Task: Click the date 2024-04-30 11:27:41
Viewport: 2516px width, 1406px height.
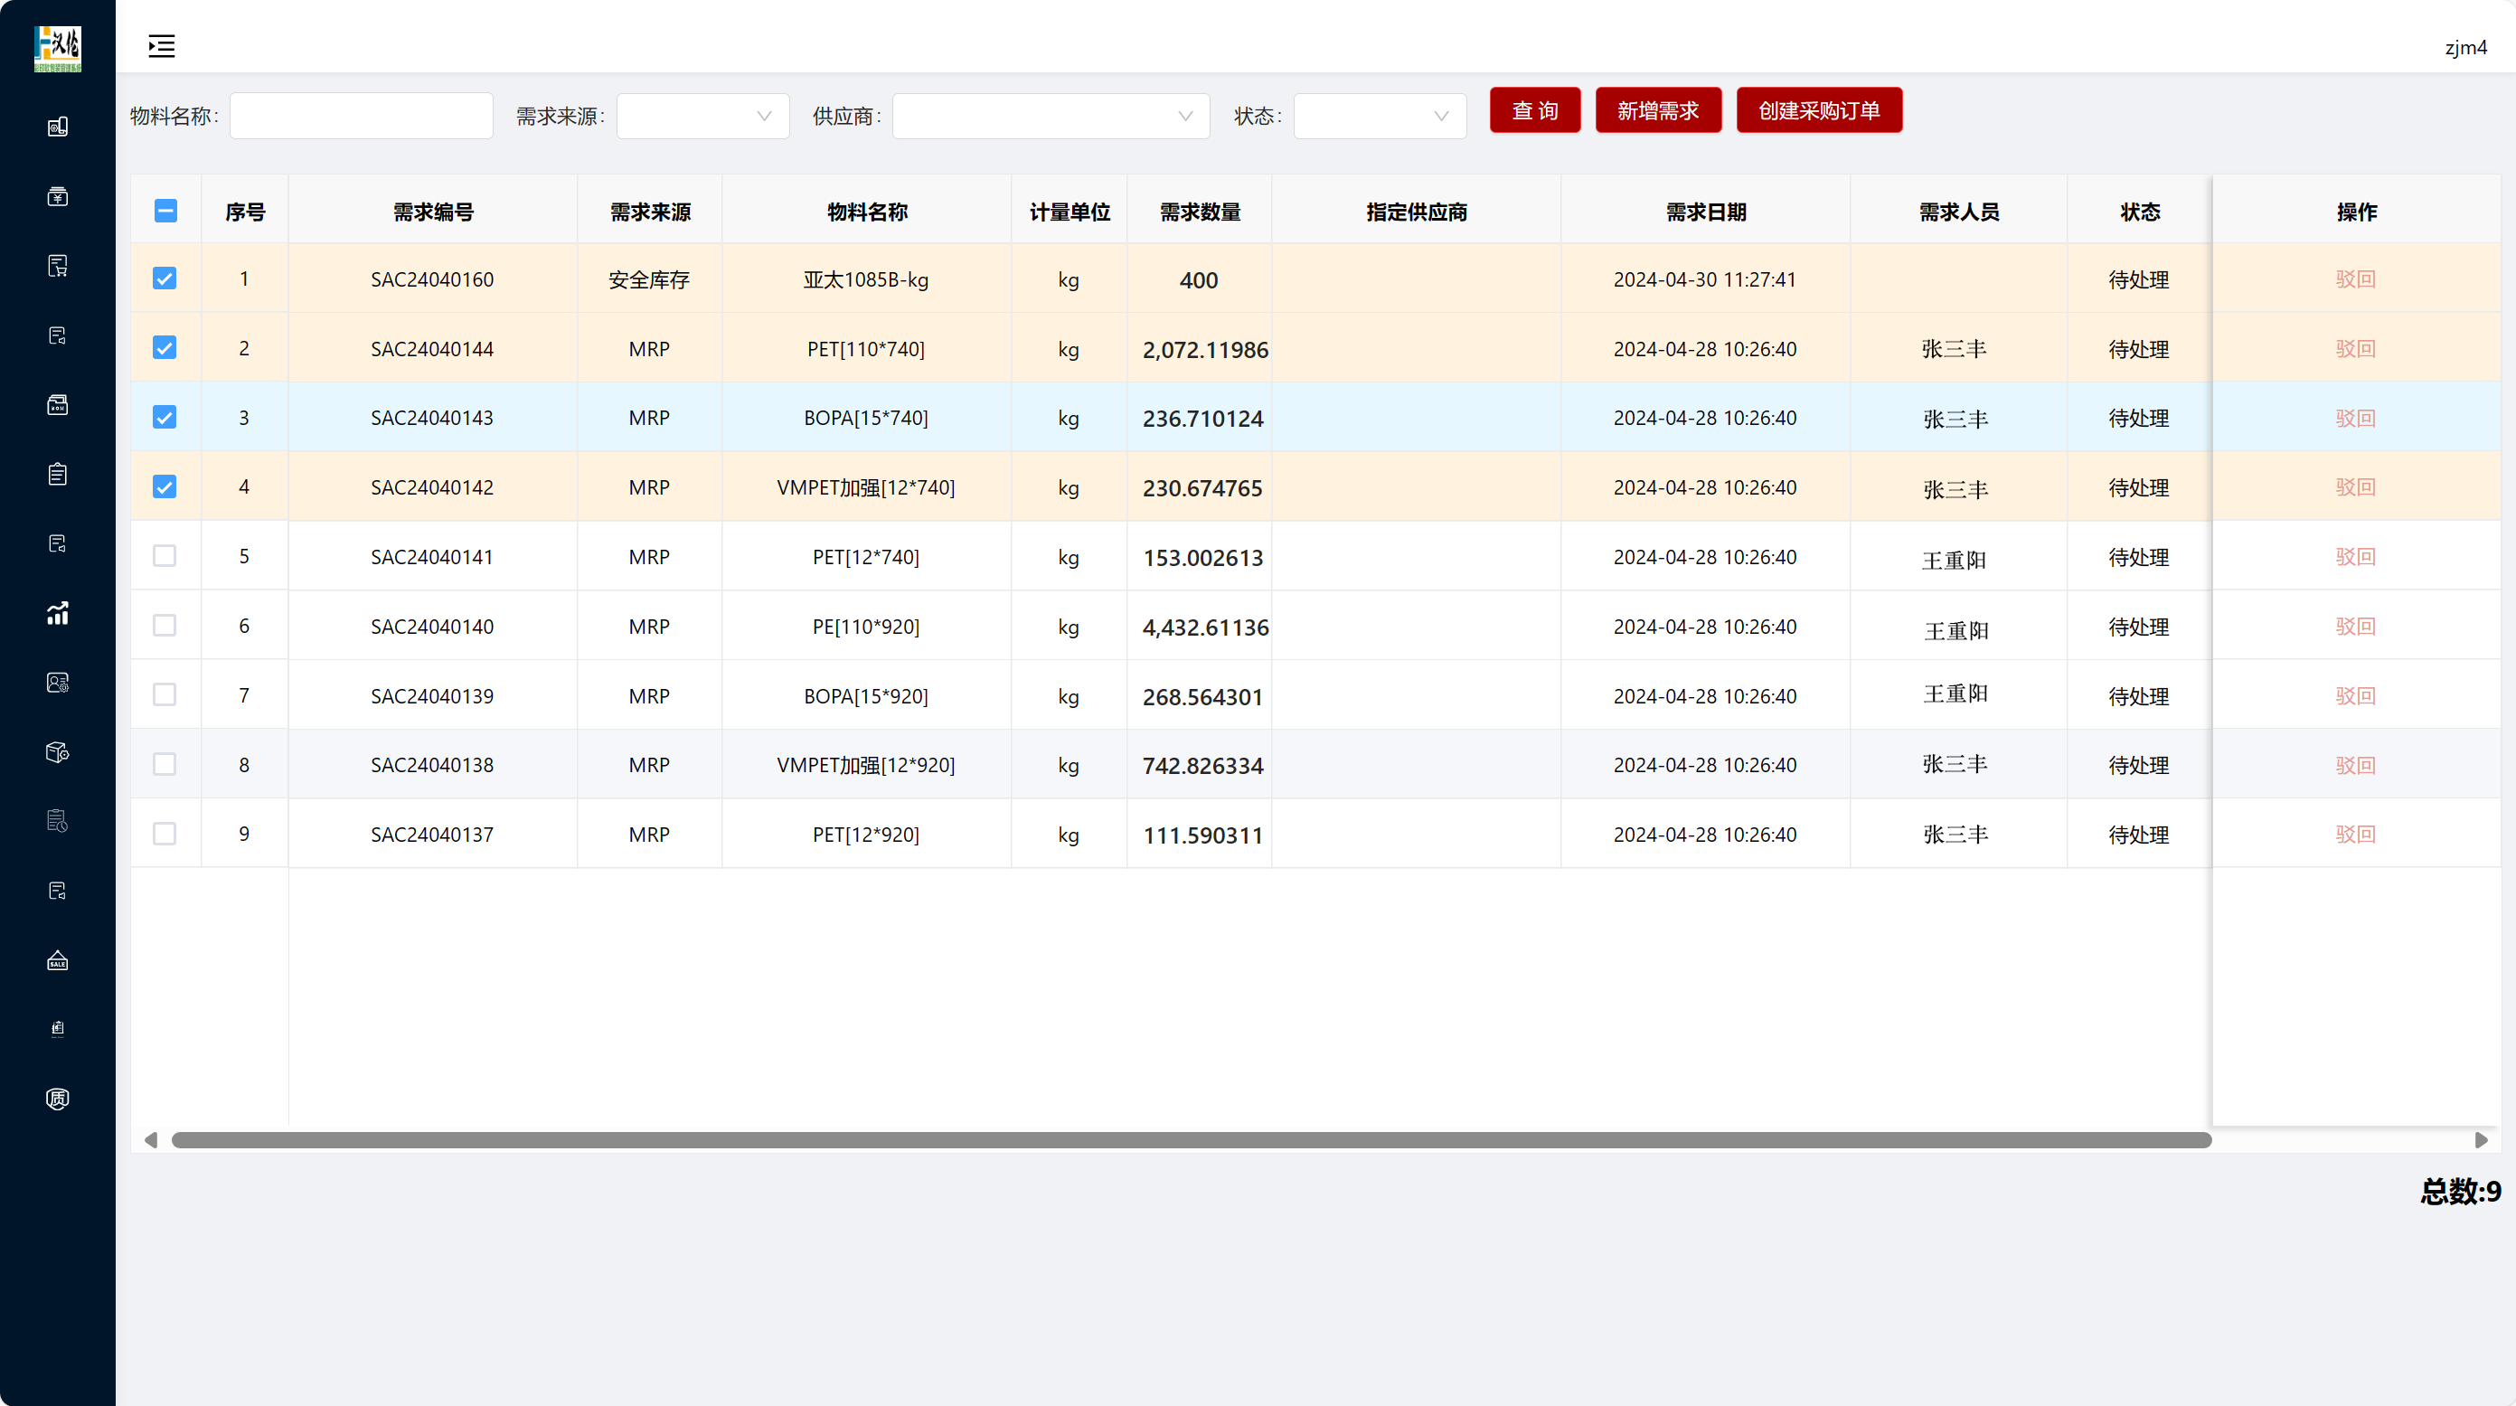Action: tap(1704, 279)
